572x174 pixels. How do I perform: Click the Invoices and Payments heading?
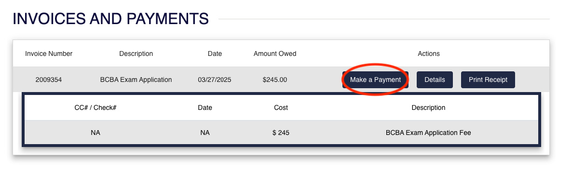pos(110,19)
